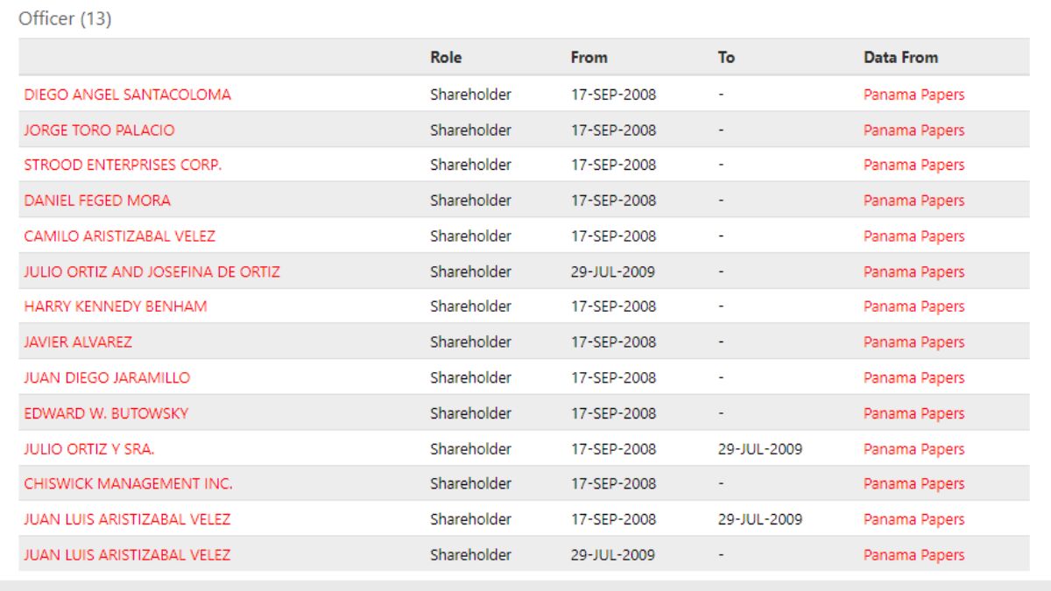Screen dimensions: 1051x591
Task: Click JULIO ORTIZ AND JOSEFINA DE ORTIZ
Action: pos(152,271)
